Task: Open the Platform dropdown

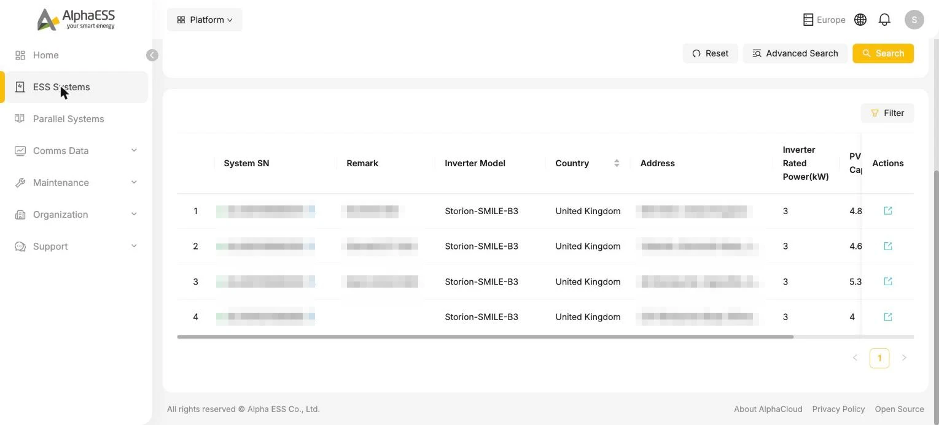Action: (x=205, y=20)
